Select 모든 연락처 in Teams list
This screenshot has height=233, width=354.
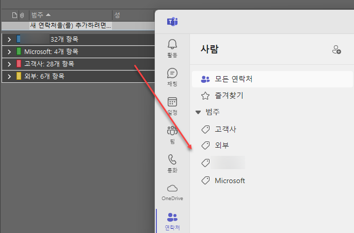coord(272,79)
